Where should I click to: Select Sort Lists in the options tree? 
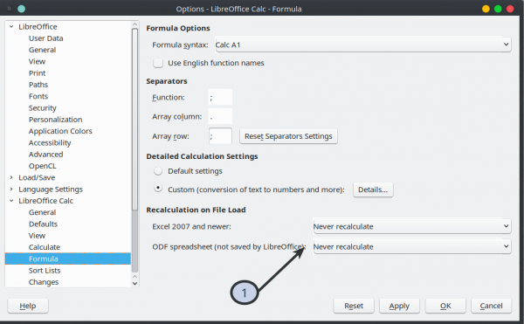point(45,270)
